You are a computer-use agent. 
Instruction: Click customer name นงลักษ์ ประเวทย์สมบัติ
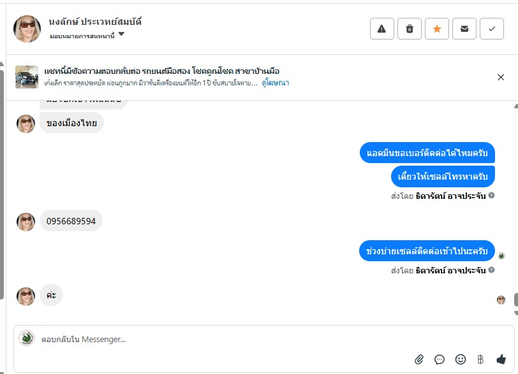[x=95, y=22]
